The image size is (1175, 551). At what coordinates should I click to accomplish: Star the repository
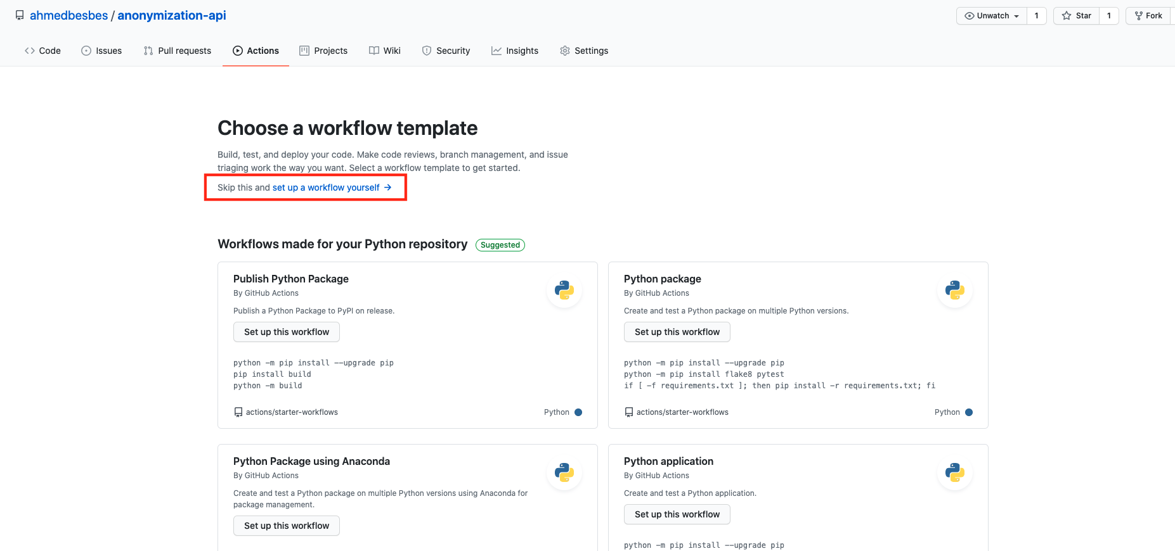click(1077, 16)
